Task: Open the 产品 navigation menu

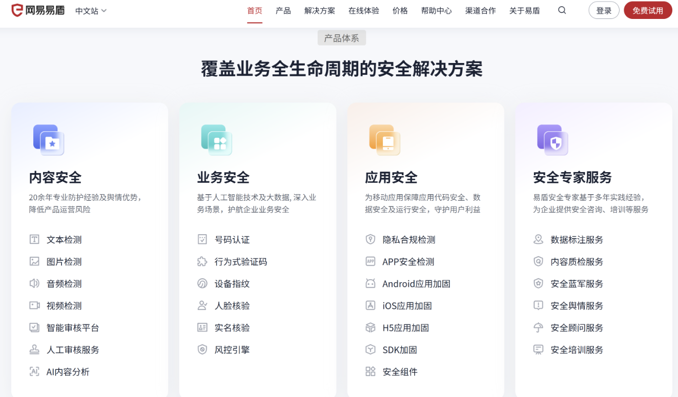Action: pos(283,11)
